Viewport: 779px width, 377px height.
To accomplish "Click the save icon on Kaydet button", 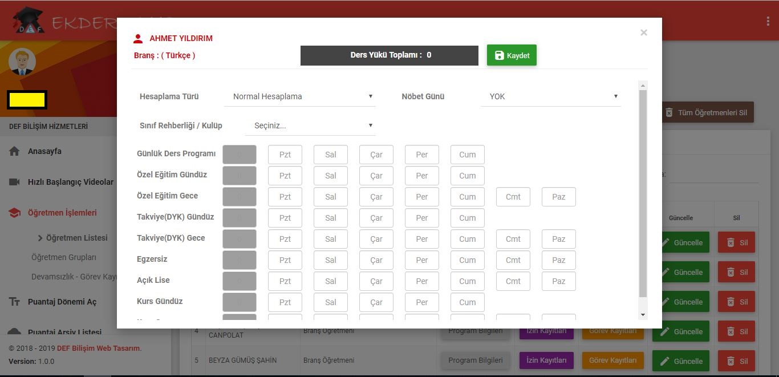I will (499, 55).
